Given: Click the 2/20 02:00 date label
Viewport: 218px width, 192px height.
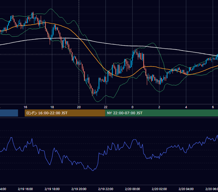Looking at the screenshot, I should (x=159, y=189).
